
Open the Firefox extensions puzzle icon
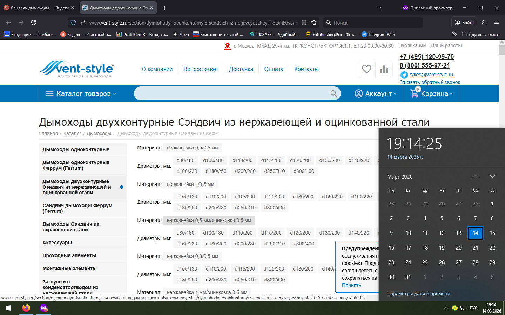point(484,22)
